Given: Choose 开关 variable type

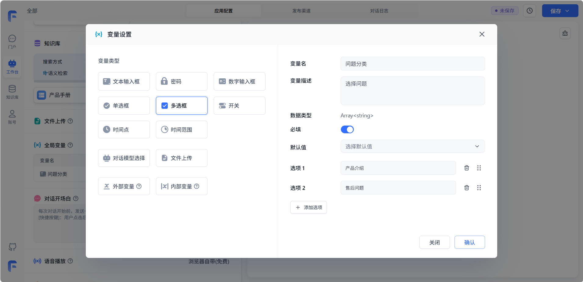Looking at the screenshot, I should click(x=239, y=106).
